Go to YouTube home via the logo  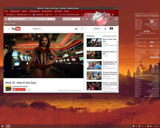tap(16, 29)
